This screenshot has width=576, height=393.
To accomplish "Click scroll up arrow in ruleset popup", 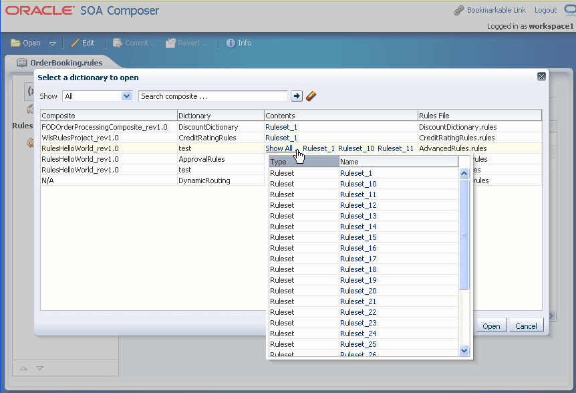I will point(464,173).
